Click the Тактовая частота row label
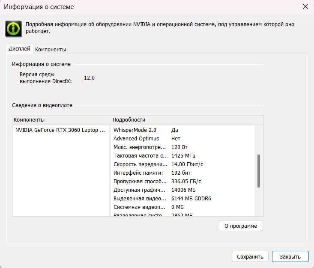 click(x=141, y=156)
